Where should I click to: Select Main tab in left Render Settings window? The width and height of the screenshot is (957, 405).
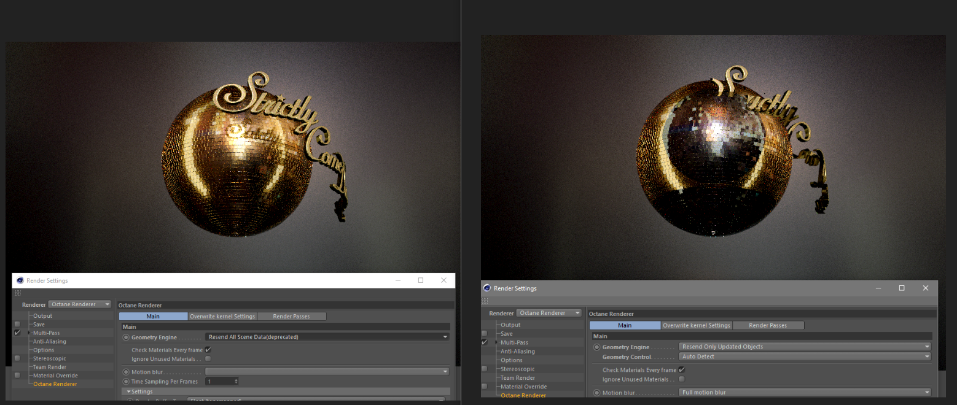(153, 317)
